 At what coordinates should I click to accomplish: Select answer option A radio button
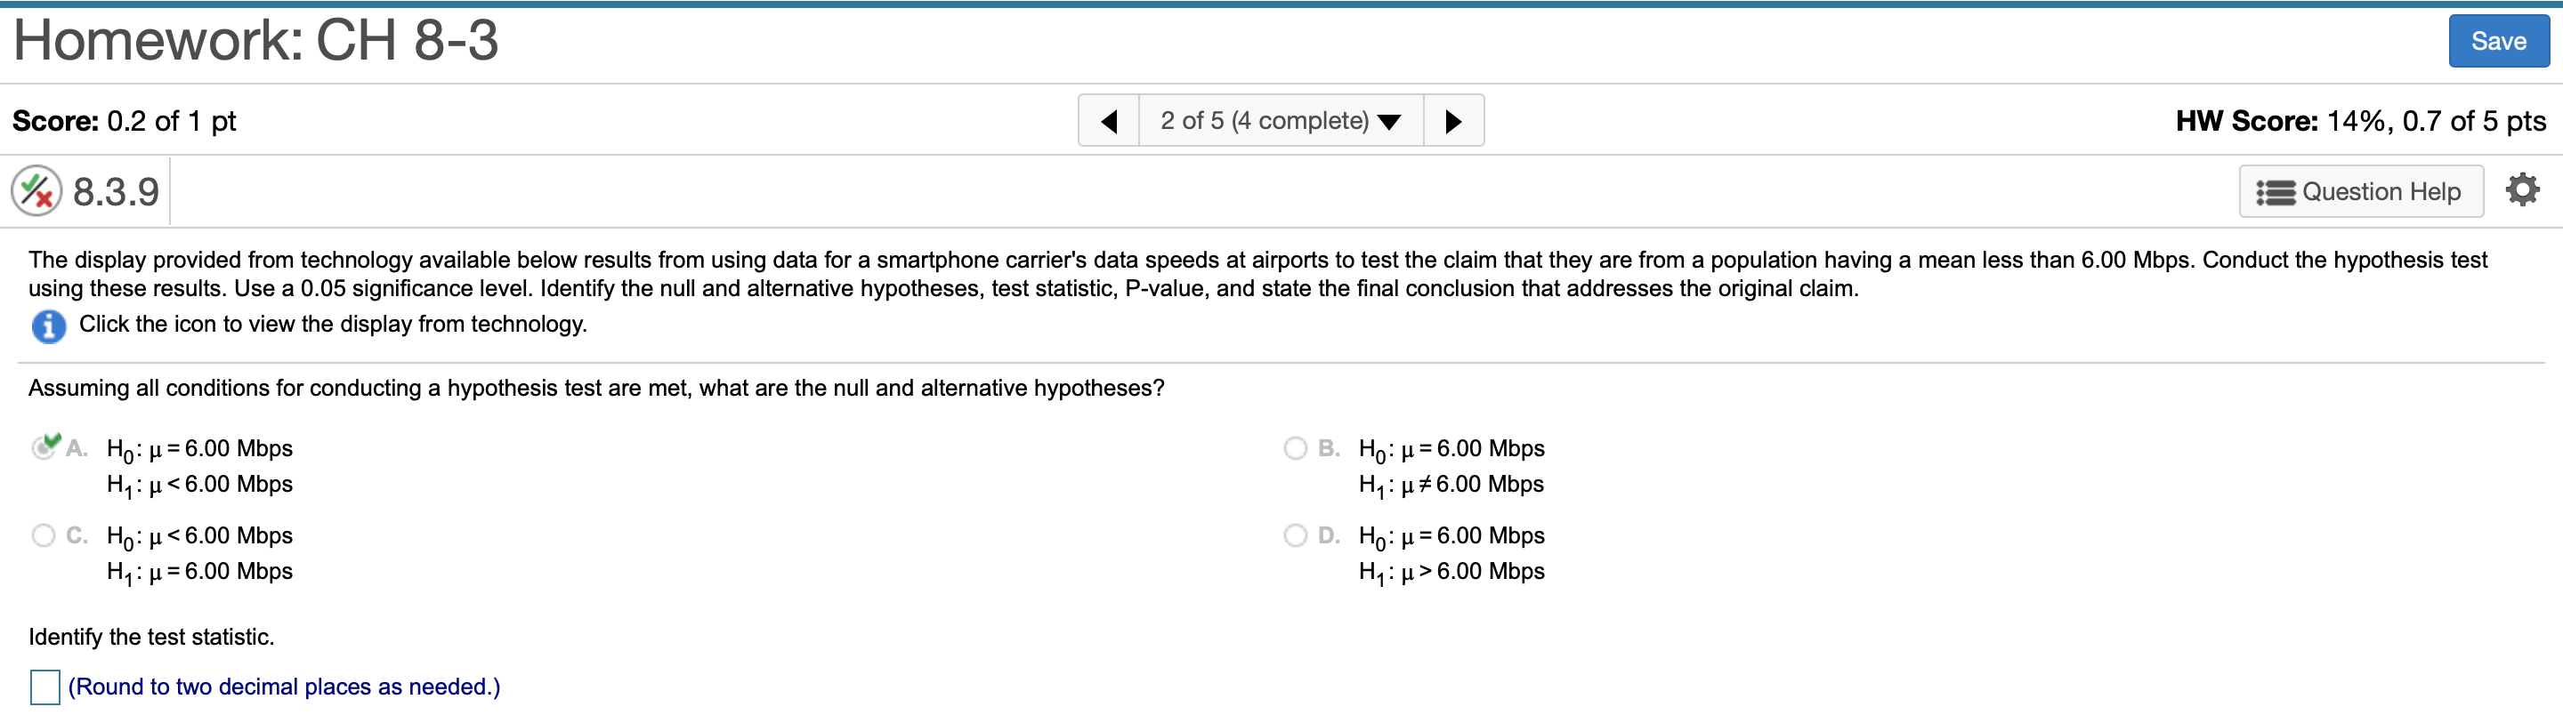coord(44,448)
